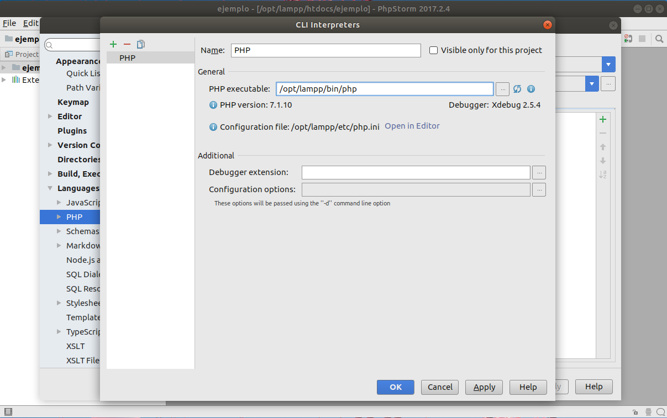The width and height of the screenshot is (667, 418).
Task: Browse for a PHP executable with the ellipsis button
Action: point(502,89)
